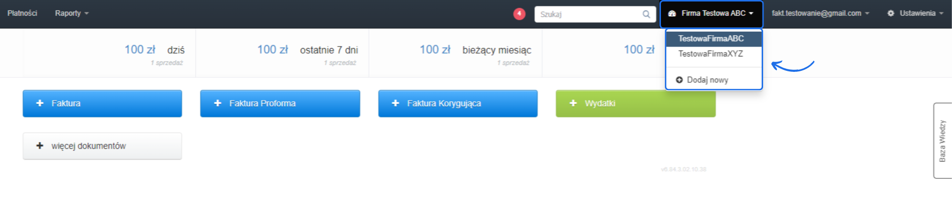Click the plus icon on więcej dokumentów
Image resolution: width=952 pixels, height=223 pixels.
[40, 146]
